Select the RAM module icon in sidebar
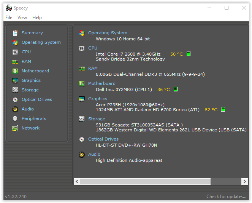The width and height of the screenshot is (252, 203). (15, 61)
